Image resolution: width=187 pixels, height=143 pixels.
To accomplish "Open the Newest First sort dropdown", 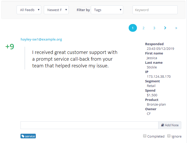I will click(56, 10).
